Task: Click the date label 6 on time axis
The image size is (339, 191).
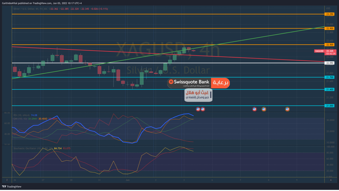Action: pyautogui.click(x=212, y=180)
